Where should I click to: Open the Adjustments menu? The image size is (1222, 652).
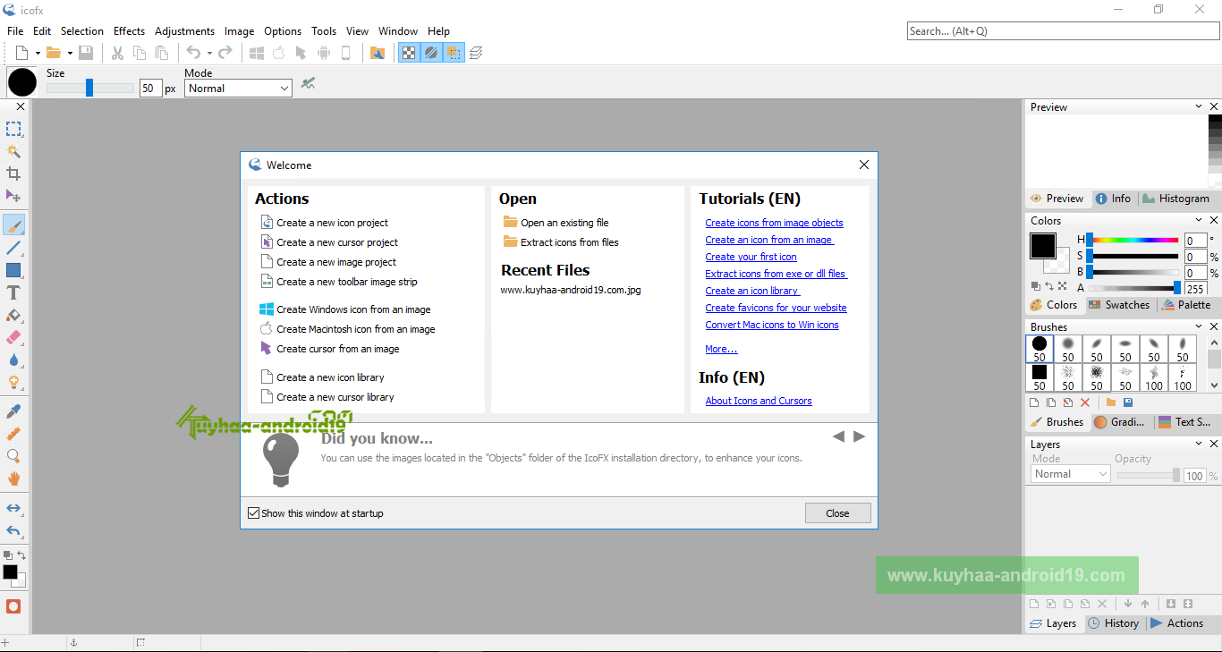184,30
